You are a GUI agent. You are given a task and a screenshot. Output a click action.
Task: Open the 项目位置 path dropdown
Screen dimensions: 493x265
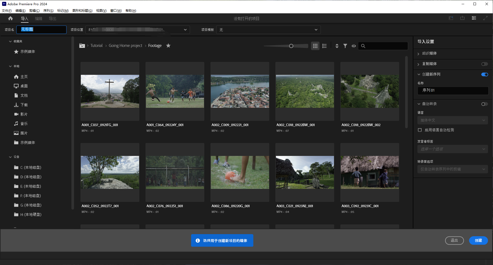pos(185,30)
